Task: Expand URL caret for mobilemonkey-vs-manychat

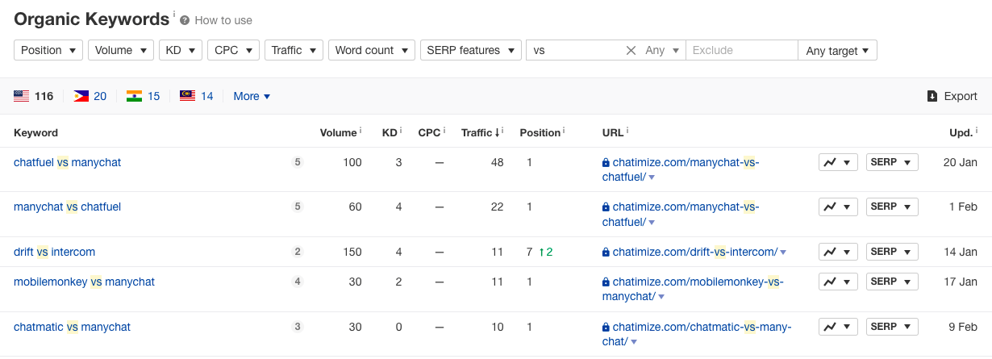Action: pyautogui.click(x=661, y=298)
